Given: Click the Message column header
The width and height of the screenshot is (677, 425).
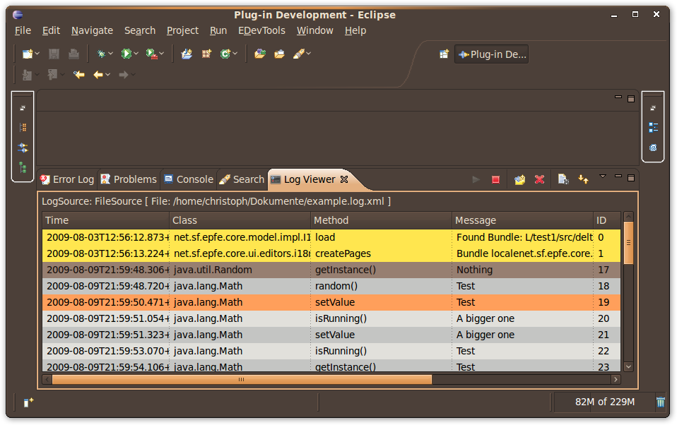Looking at the screenshot, I should (x=522, y=220).
